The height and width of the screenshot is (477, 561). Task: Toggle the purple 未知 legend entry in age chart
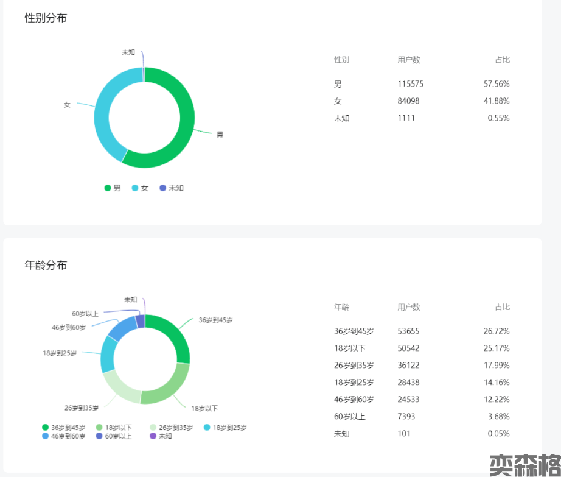(x=161, y=436)
